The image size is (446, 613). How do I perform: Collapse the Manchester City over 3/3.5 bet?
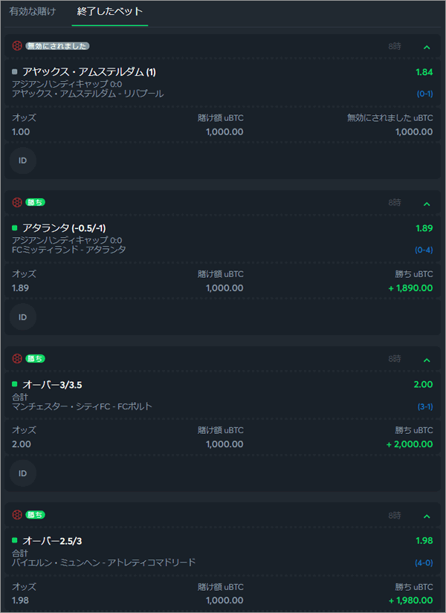(x=427, y=360)
